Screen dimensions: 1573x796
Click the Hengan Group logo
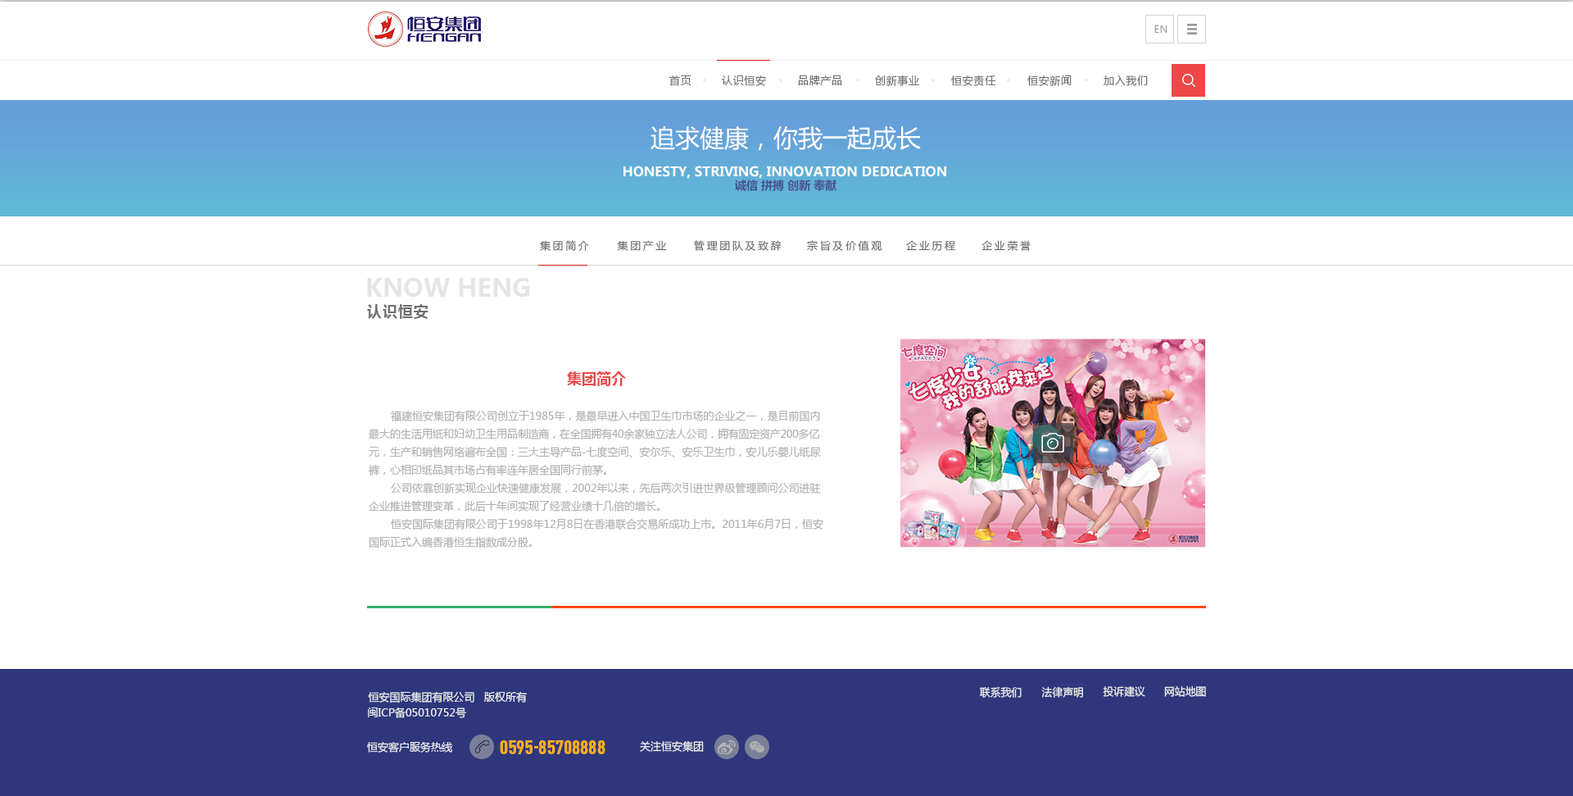[424, 30]
